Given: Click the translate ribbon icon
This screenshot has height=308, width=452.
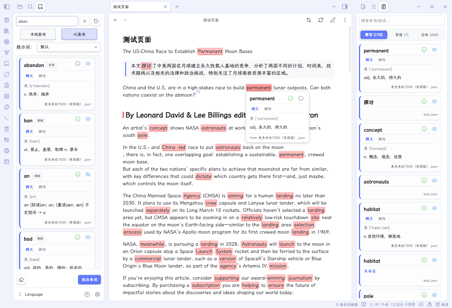Looking at the screenshot, I should (7, 140).
